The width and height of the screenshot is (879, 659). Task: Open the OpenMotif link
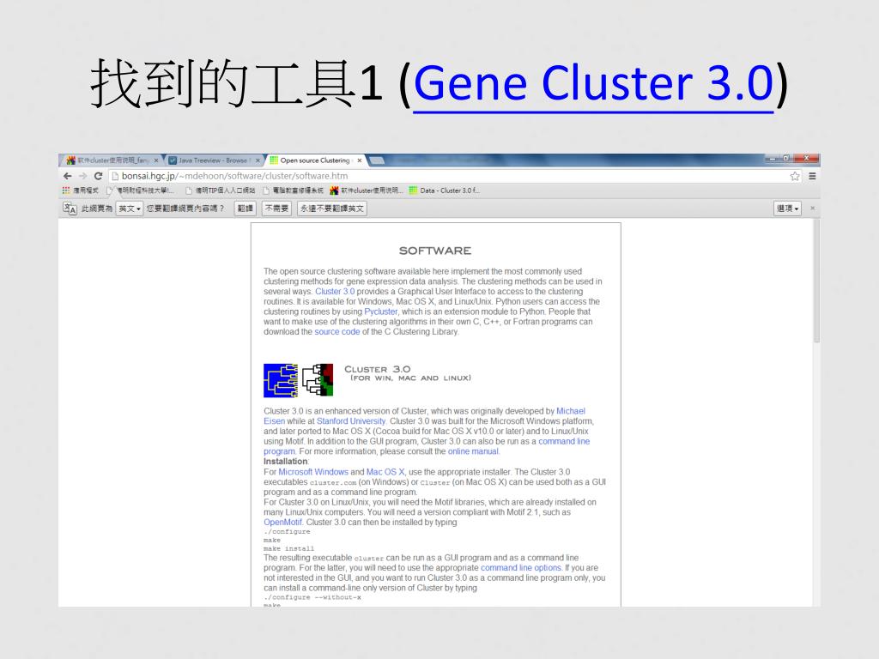(x=282, y=523)
